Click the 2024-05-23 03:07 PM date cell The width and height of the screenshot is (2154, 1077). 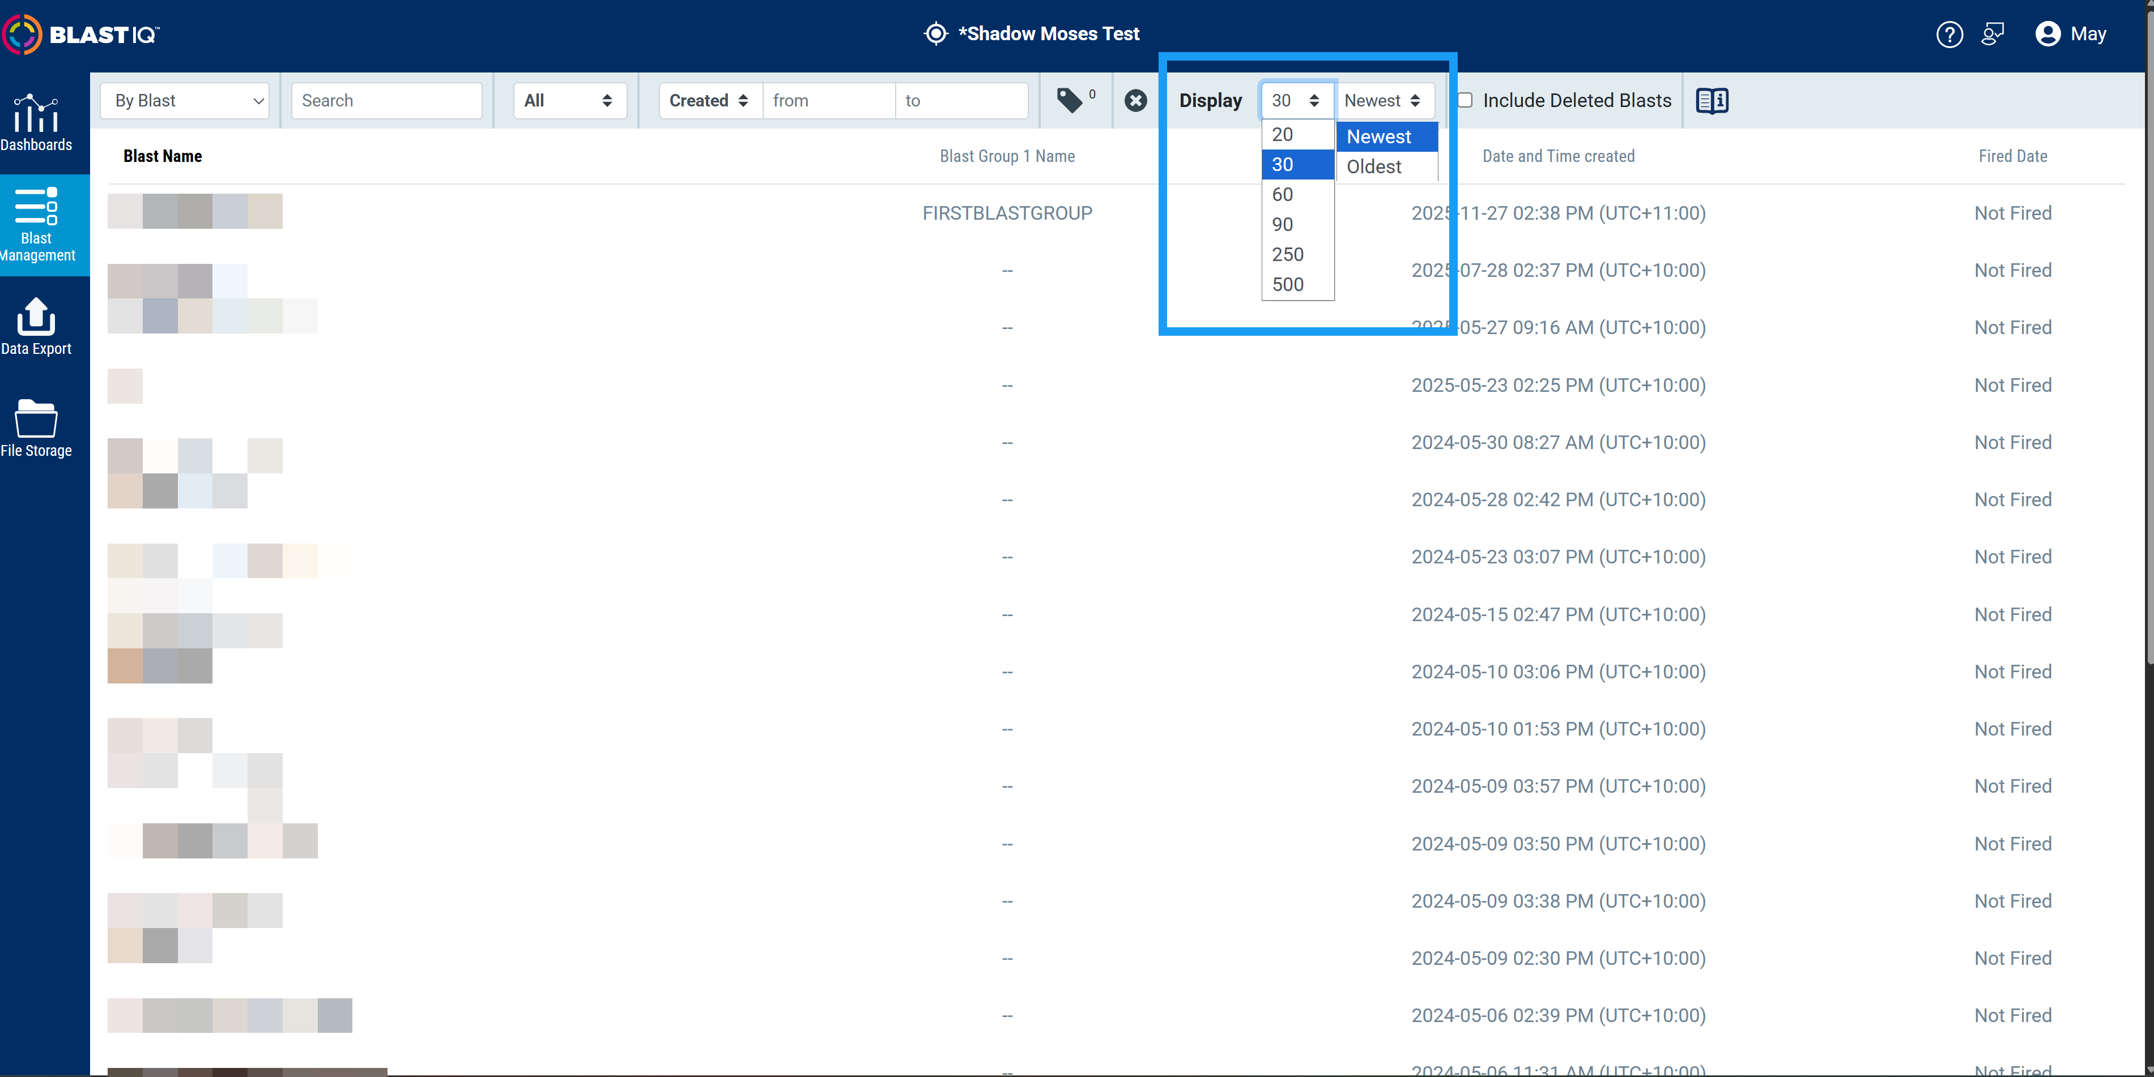tap(1558, 557)
